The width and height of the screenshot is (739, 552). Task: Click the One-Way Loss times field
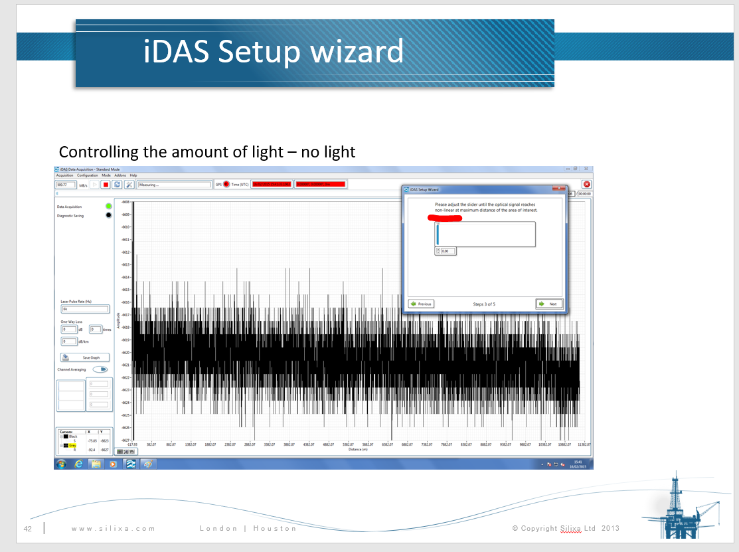(96, 329)
